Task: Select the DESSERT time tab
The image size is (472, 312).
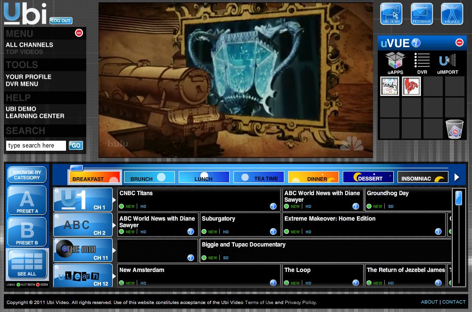Action: 368,177
